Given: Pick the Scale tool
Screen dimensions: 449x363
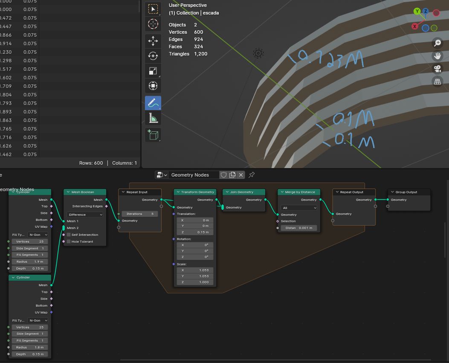Looking at the screenshot, I should 153,71.
